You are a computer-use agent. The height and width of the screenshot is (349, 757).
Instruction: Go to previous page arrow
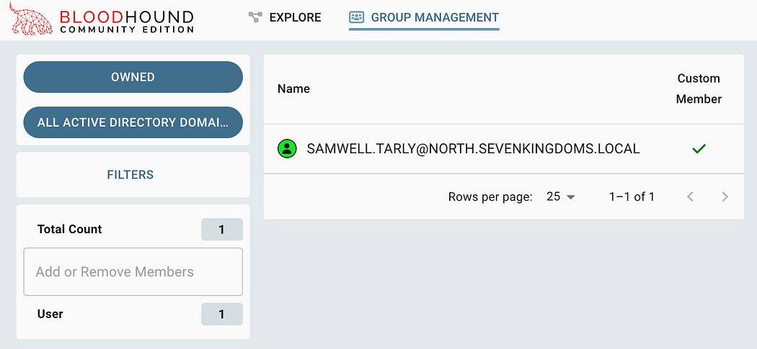coord(691,196)
